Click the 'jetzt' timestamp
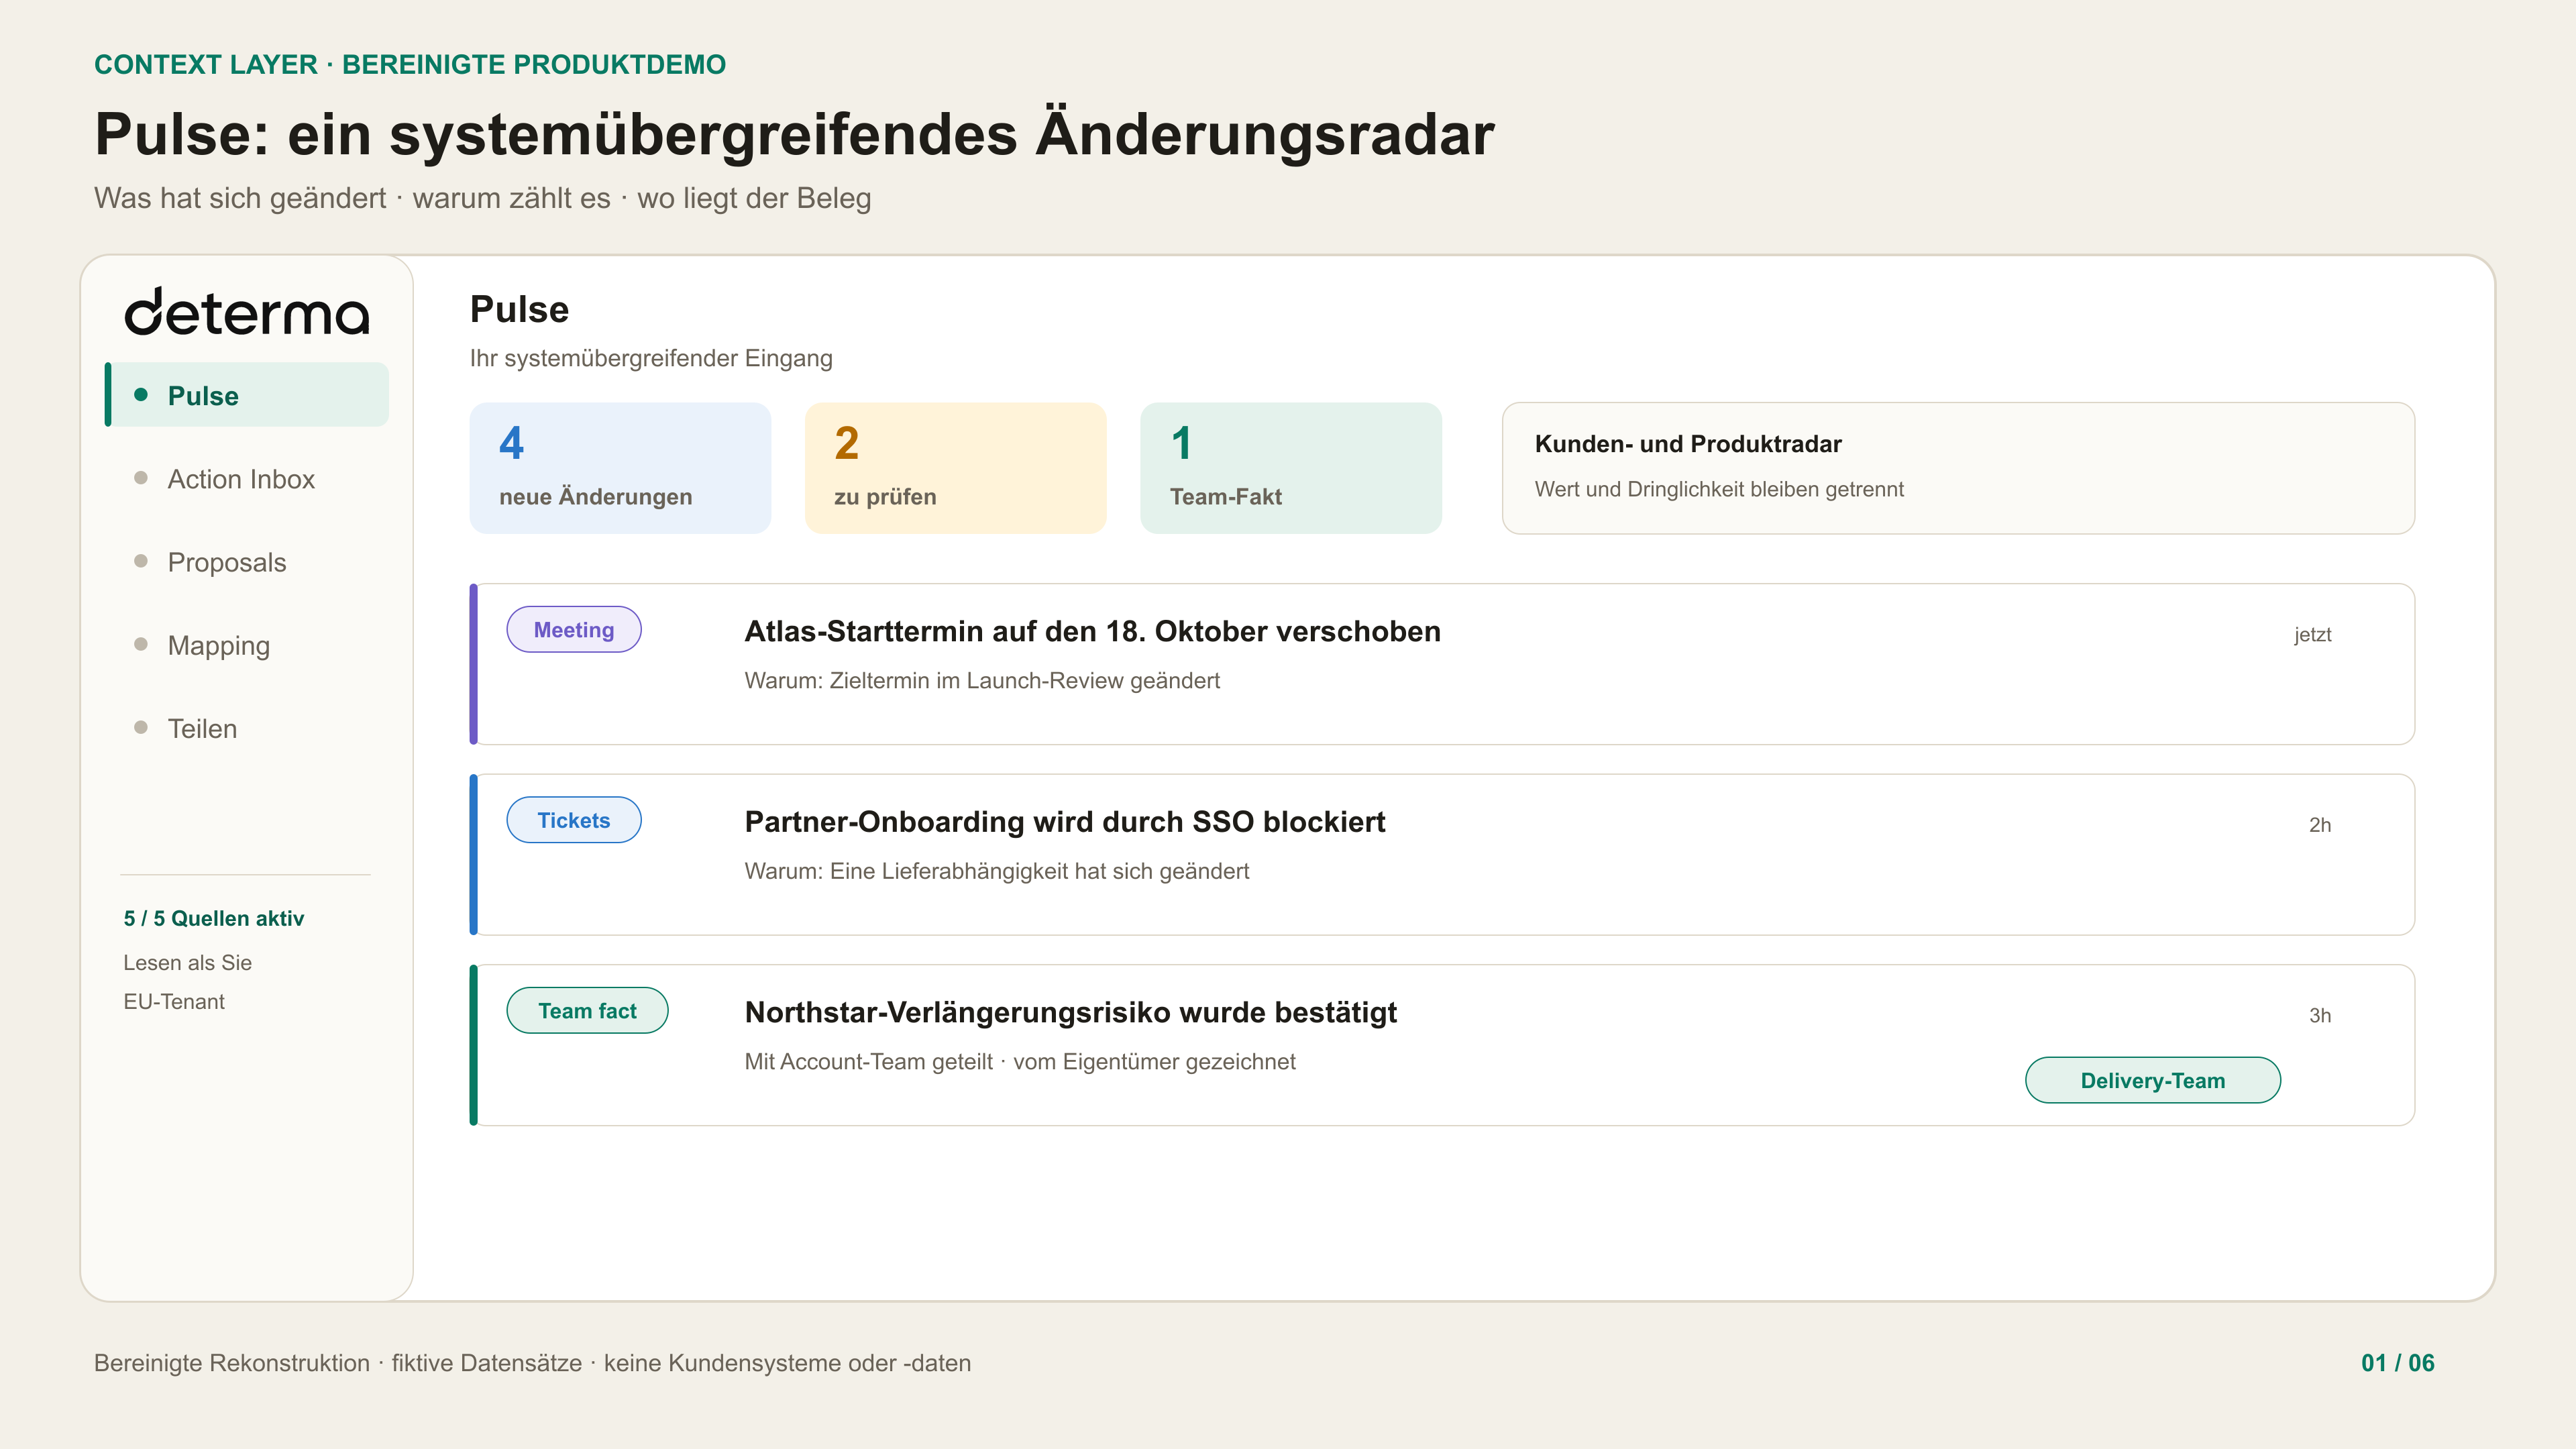Screen dimensions: 2576x1449 [2312, 635]
